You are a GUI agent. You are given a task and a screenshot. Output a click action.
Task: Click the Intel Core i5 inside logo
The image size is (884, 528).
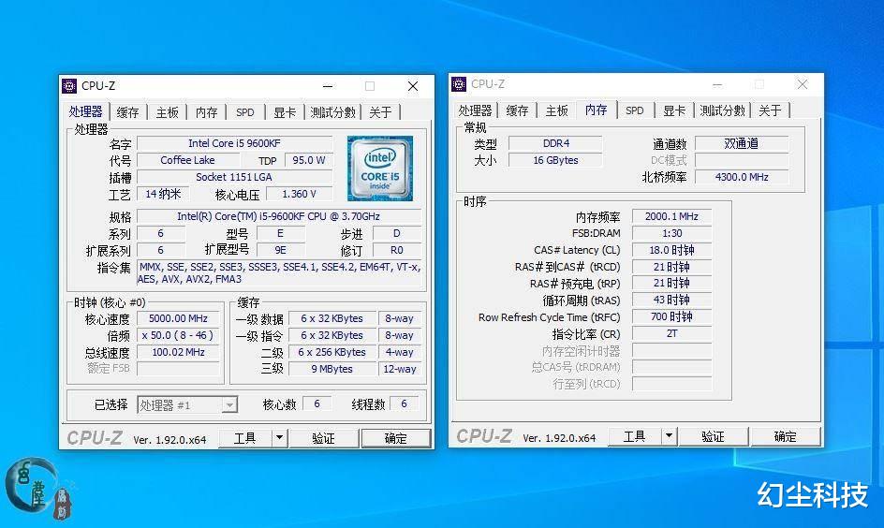click(380, 168)
